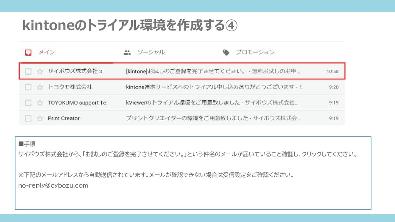
Task: Click the people icon for ソーシャル tab
Action: pyautogui.click(x=127, y=52)
